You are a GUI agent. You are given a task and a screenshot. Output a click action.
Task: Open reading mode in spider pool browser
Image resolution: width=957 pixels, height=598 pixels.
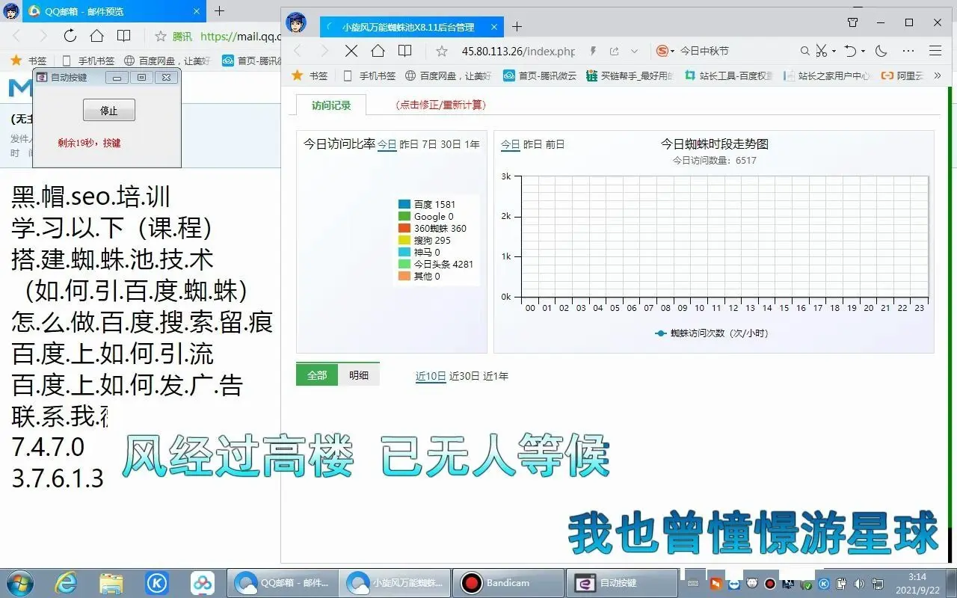(x=404, y=51)
